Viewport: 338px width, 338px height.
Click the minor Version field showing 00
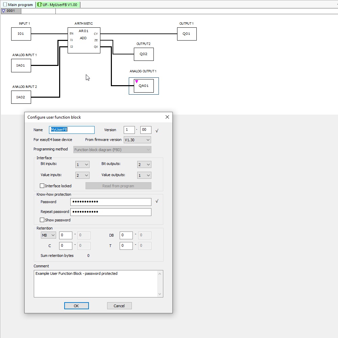146,130
